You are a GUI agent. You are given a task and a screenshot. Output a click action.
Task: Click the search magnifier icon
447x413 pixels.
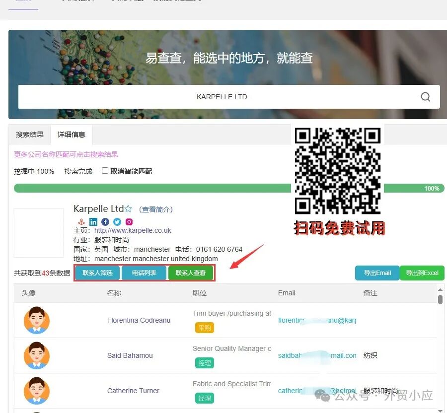pos(425,97)
